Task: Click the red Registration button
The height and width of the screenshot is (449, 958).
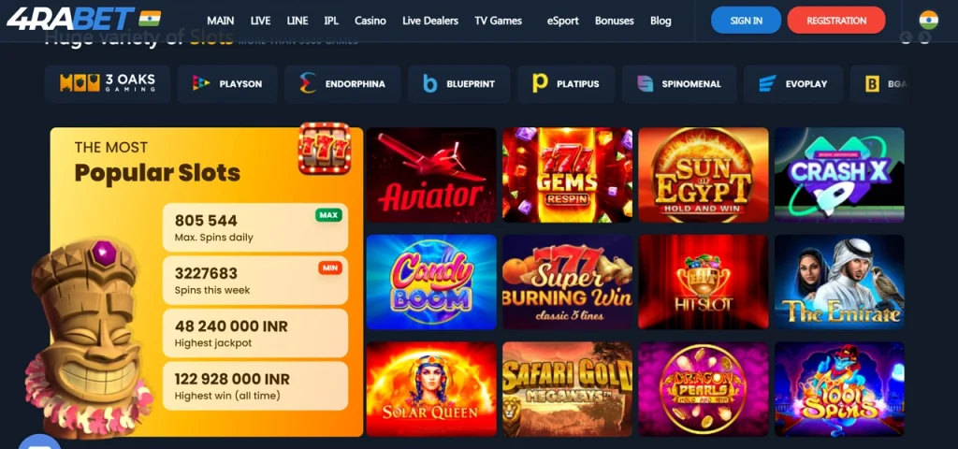Action: pyautogui.click(x=836, y=21)
